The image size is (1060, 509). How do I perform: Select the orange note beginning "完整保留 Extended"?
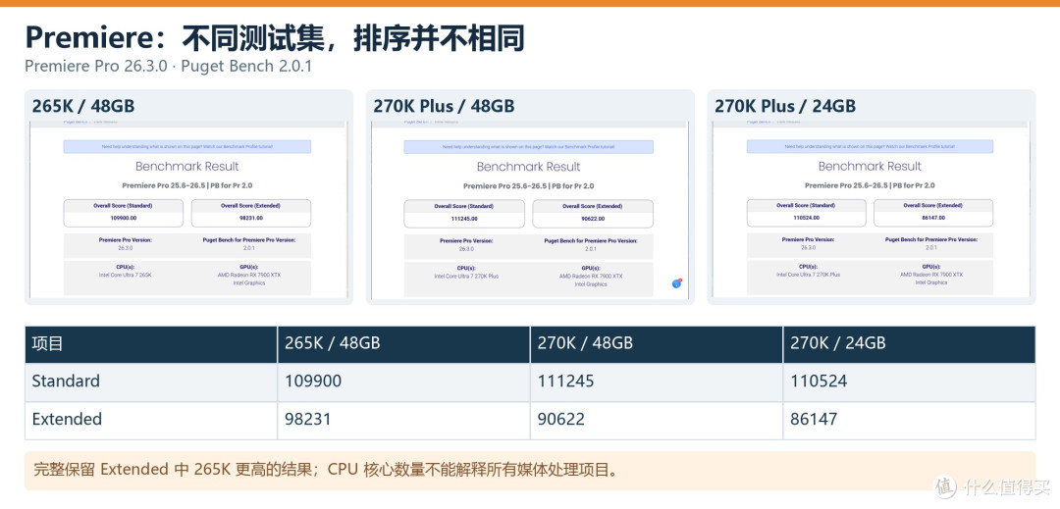[530, 470]
